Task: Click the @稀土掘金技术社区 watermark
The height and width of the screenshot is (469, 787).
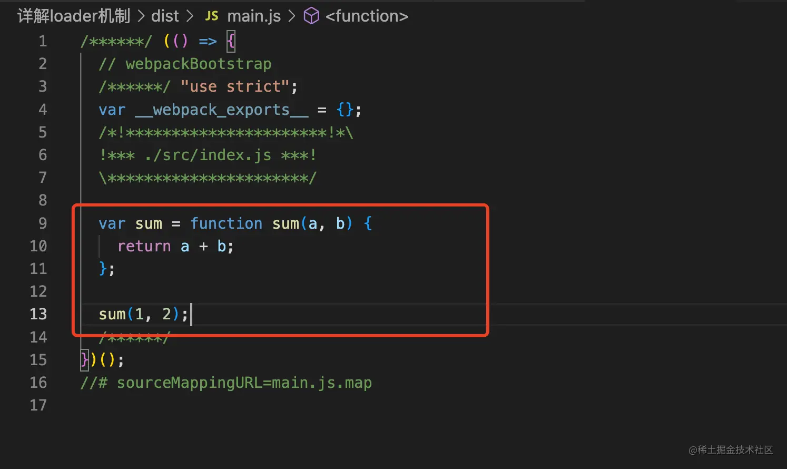Action: coord(731,450)
